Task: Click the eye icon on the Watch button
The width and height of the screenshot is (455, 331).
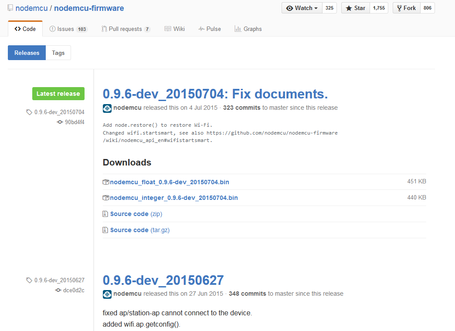Action: (x=289, y=8)
